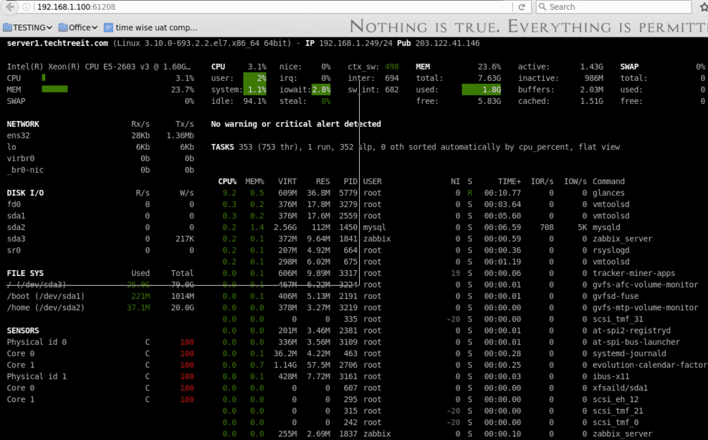The height and width of the screenshot is (440, 708).
Task: Reload the page with the refresh icon
Action: 522,6
